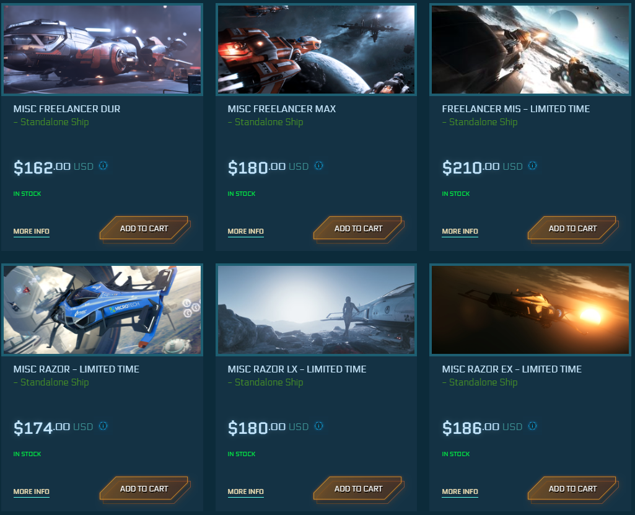The height and width of the screenshot is (515, 635).
Task: Open the blue MISC Razor ship image
Action: pos(102,310)
